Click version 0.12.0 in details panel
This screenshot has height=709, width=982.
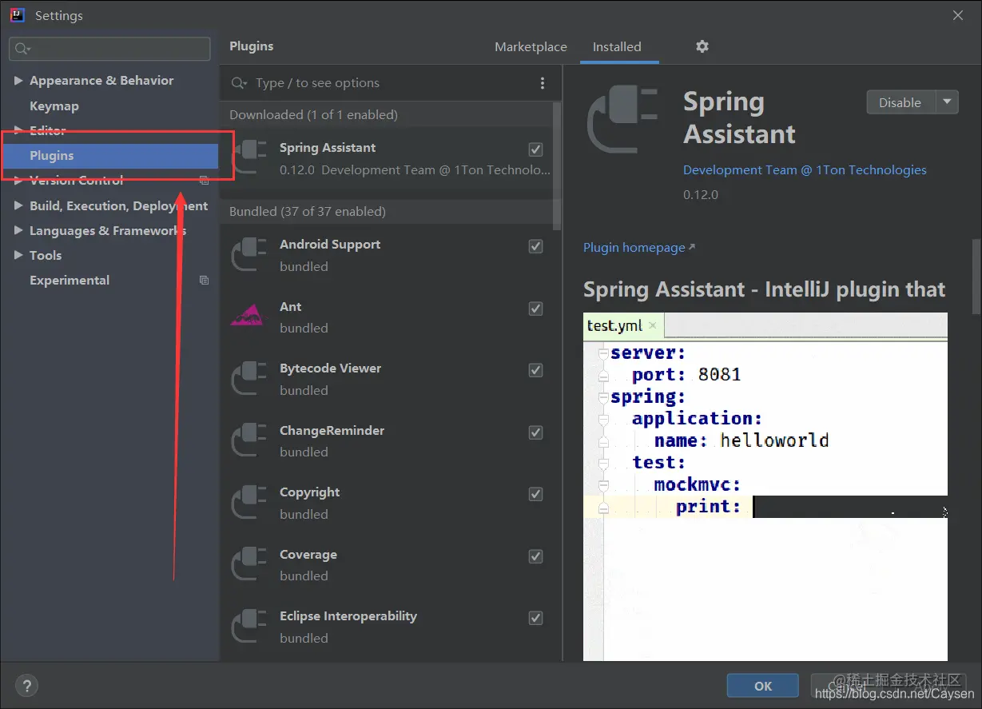(x=701, y=195)
